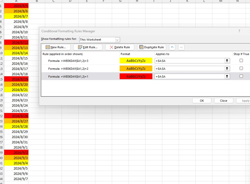Click the Close button
This screenshot has height=184, width=250.
[x=224, y=101]
